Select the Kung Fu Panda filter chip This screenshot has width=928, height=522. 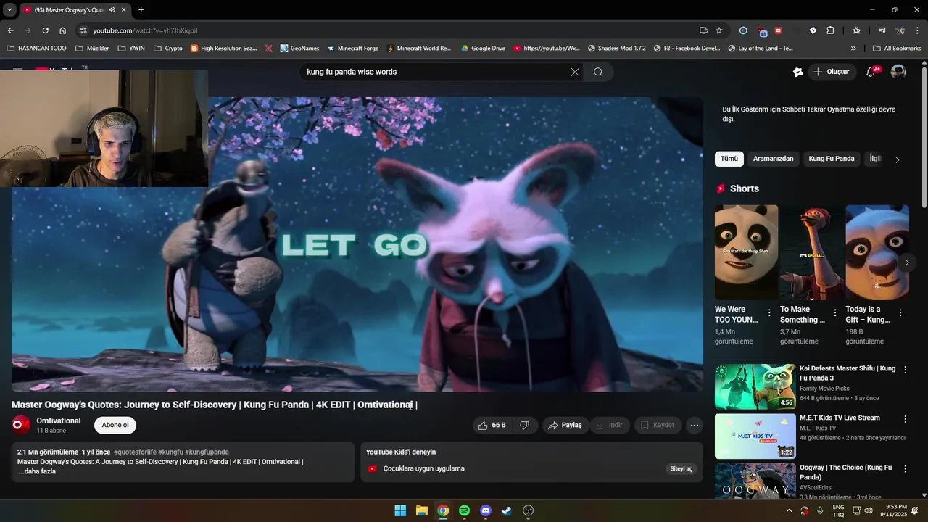click(832, 159)
